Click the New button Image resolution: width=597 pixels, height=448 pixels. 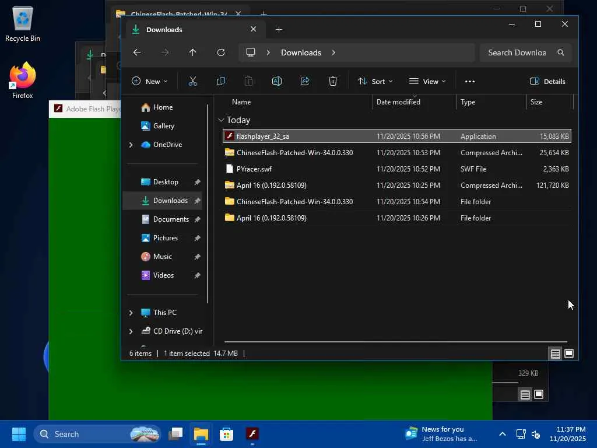tap(149, 82)
